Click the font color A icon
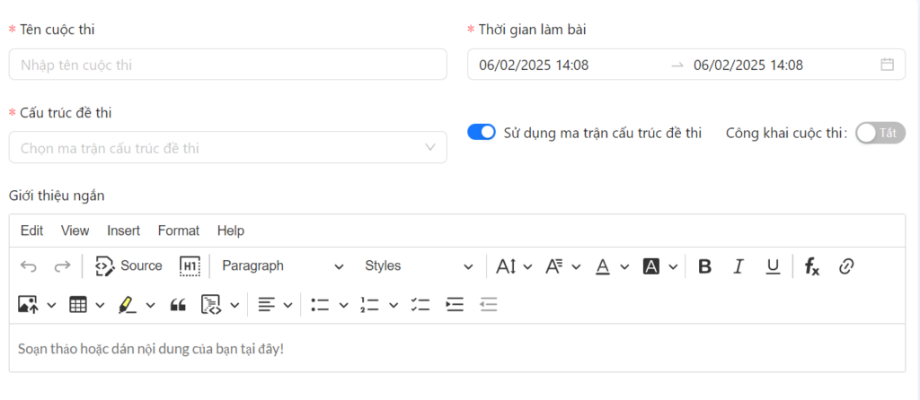This screenshot has height=400, width=920. pos(603,266)
